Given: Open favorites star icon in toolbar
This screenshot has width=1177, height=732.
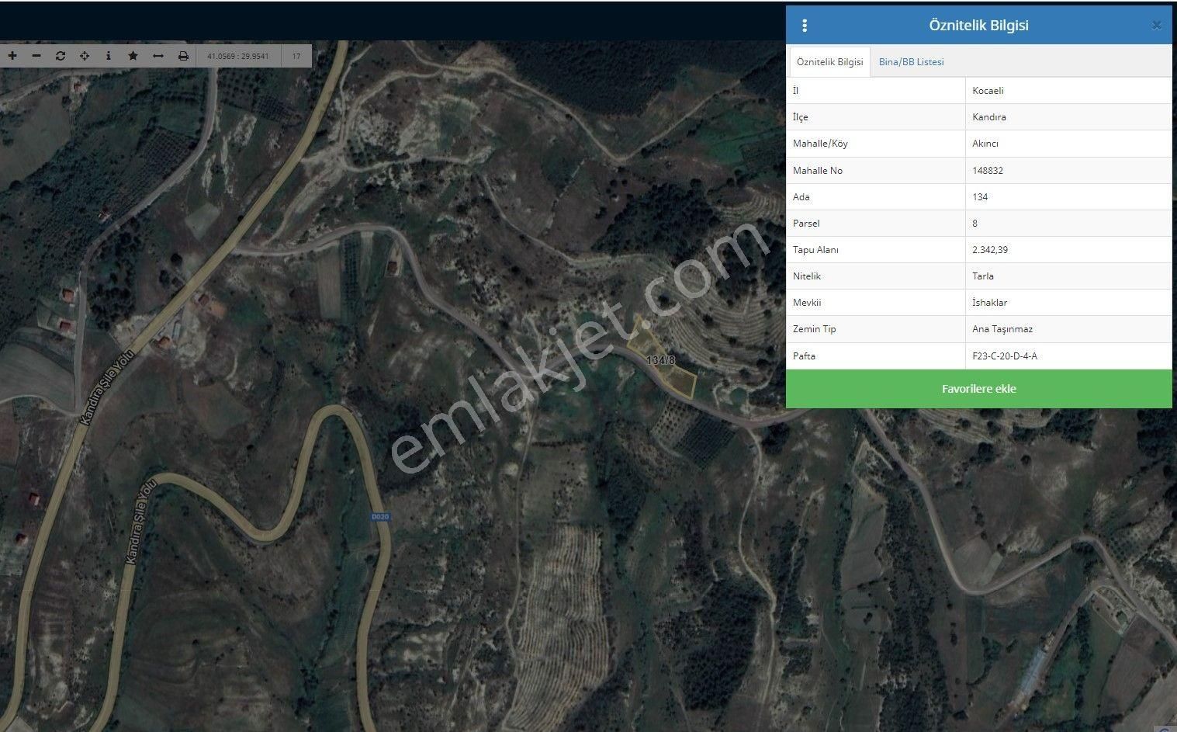Looking at the screenshot, I should (133, 56).
